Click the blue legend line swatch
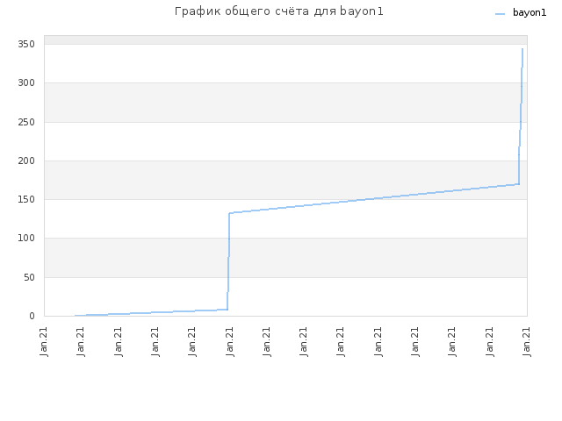This screenshot has width=562, height=421. pos(500,14)
